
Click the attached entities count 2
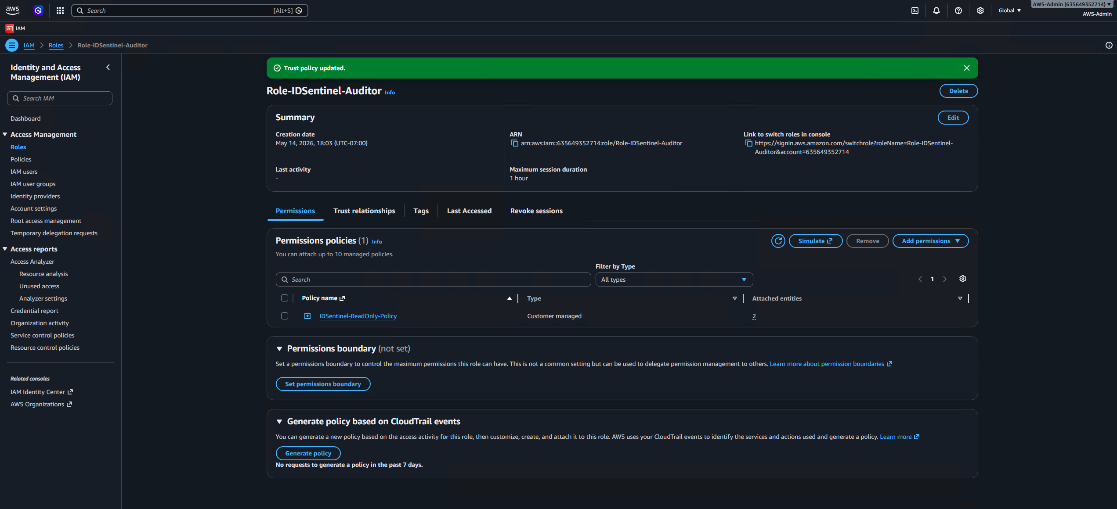(754, 316)
